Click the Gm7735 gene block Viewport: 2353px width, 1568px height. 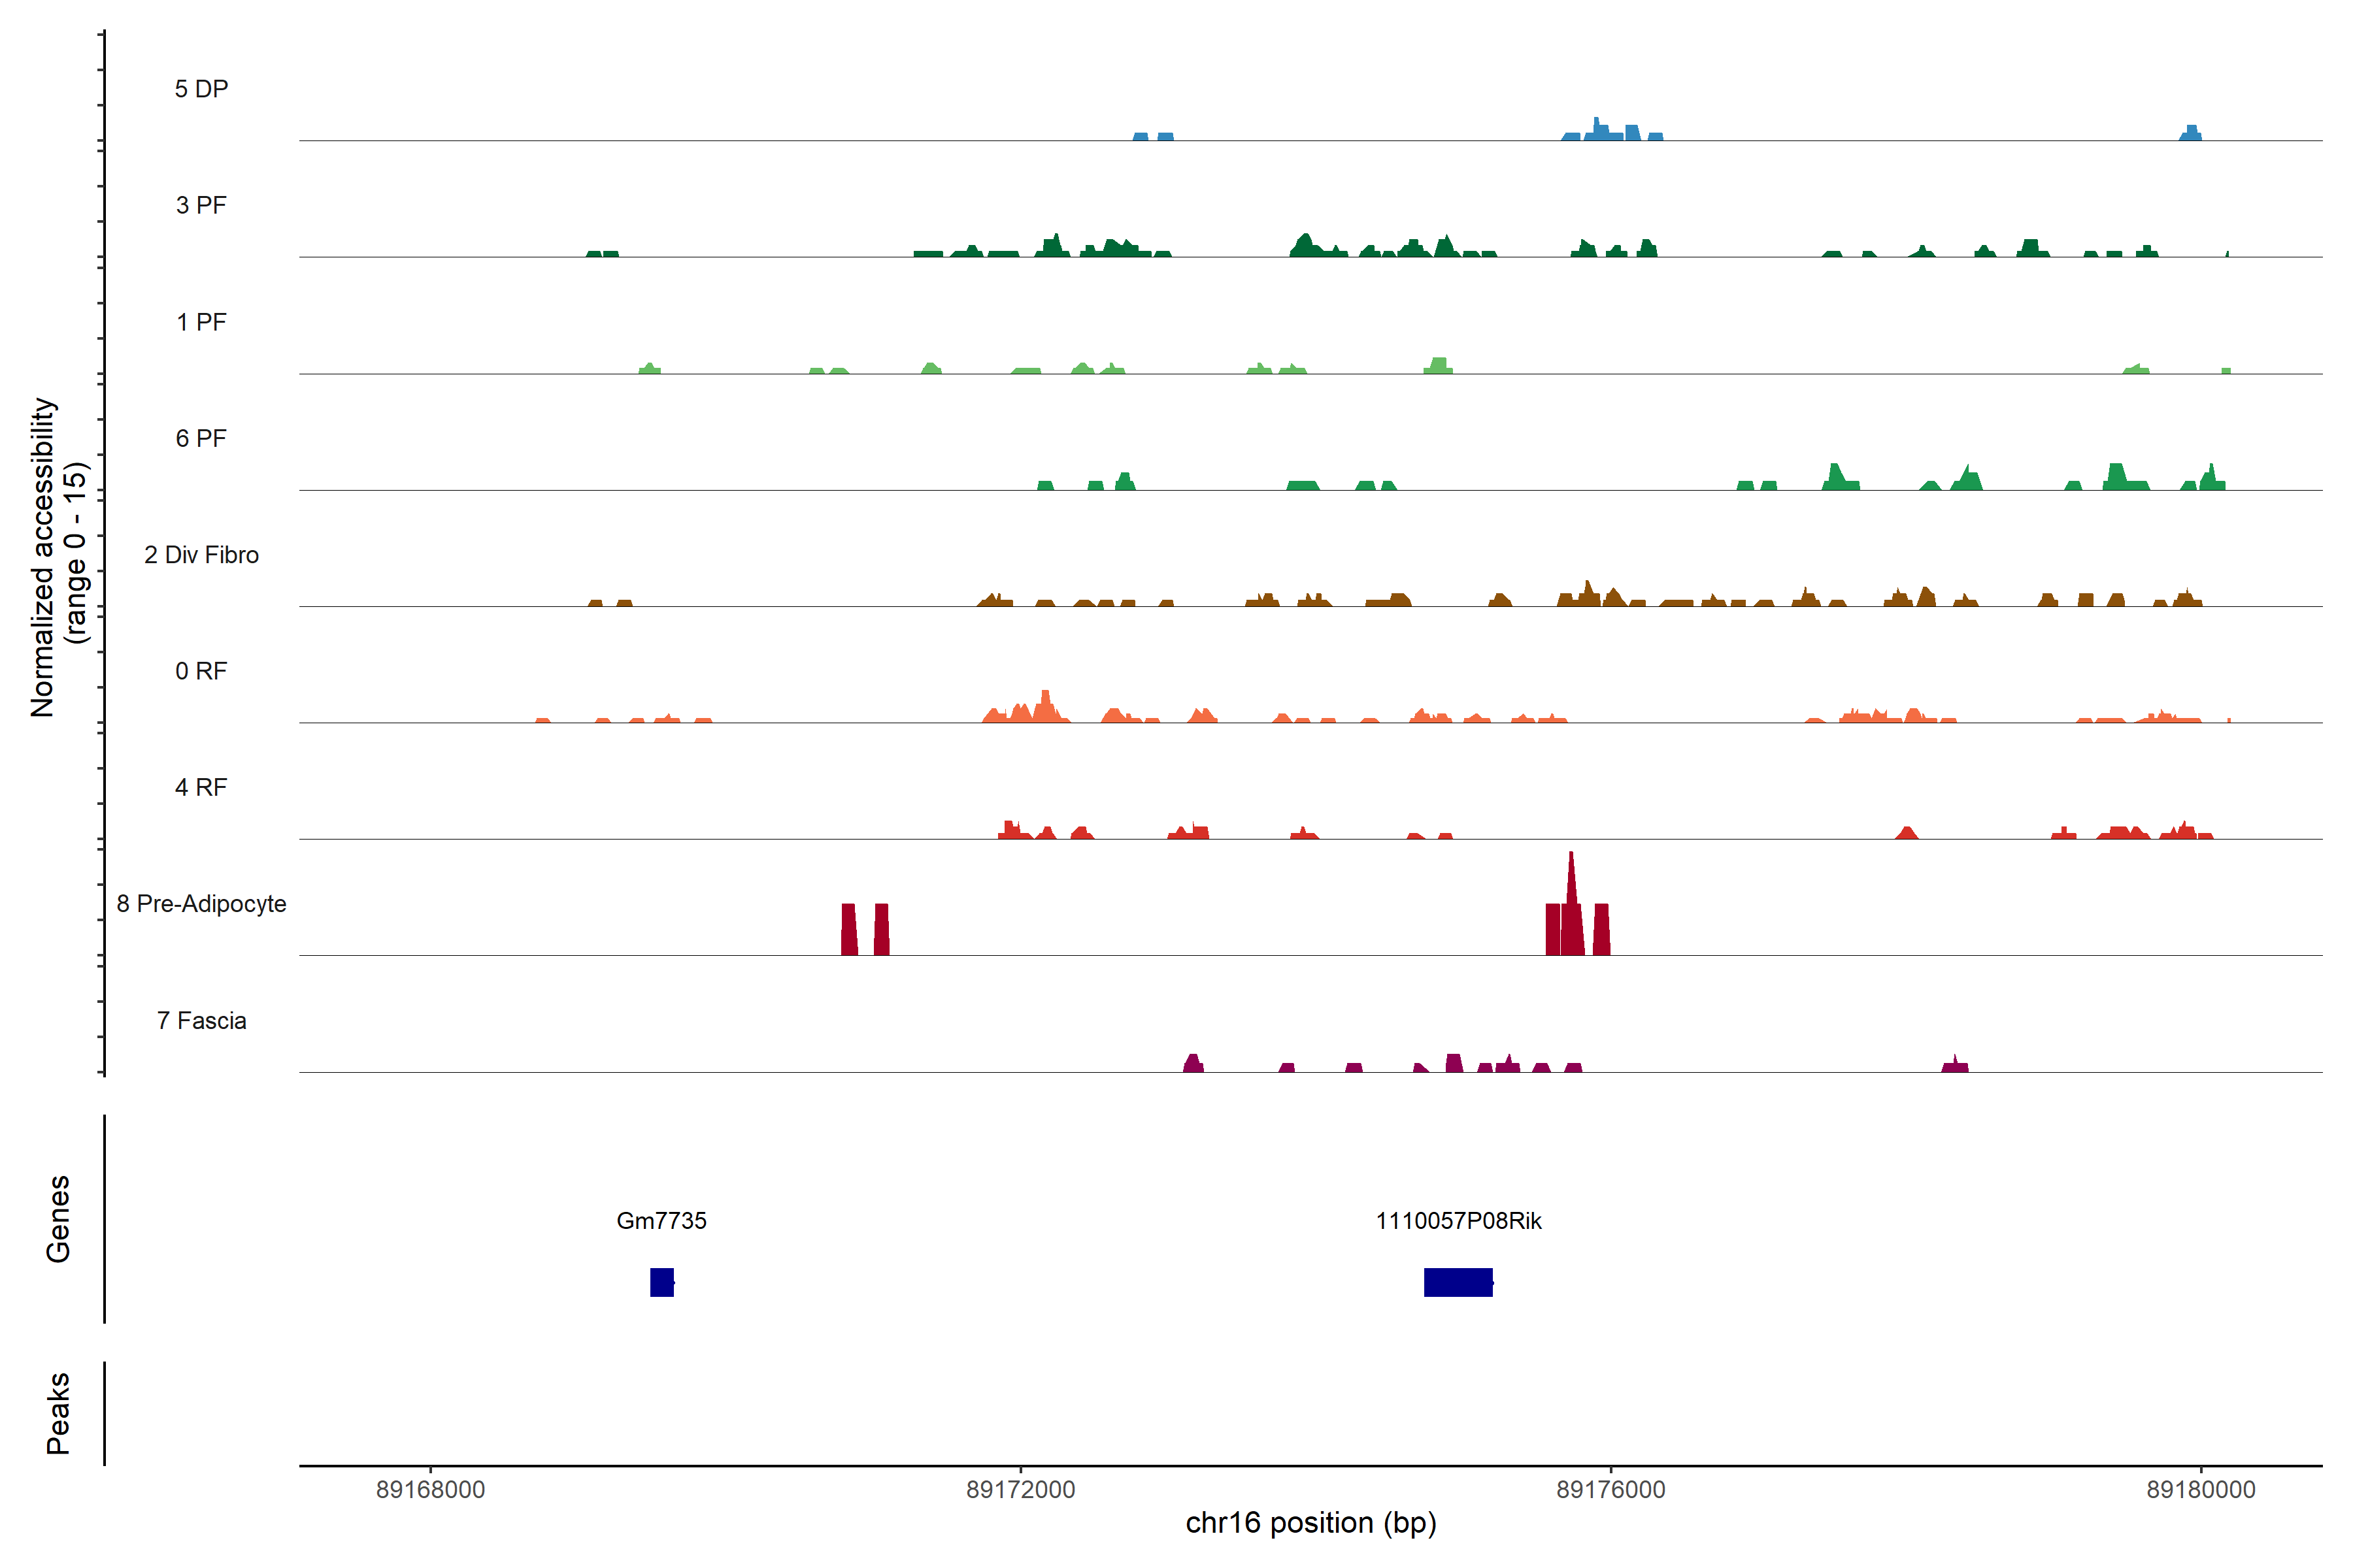pos(661,1282)
